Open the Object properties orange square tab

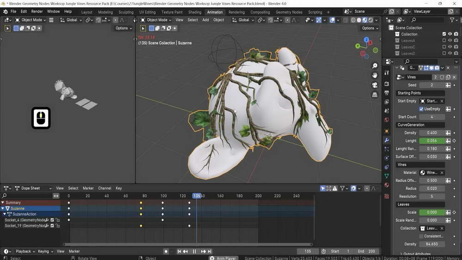pyautogui.click(x=387, y=131)
